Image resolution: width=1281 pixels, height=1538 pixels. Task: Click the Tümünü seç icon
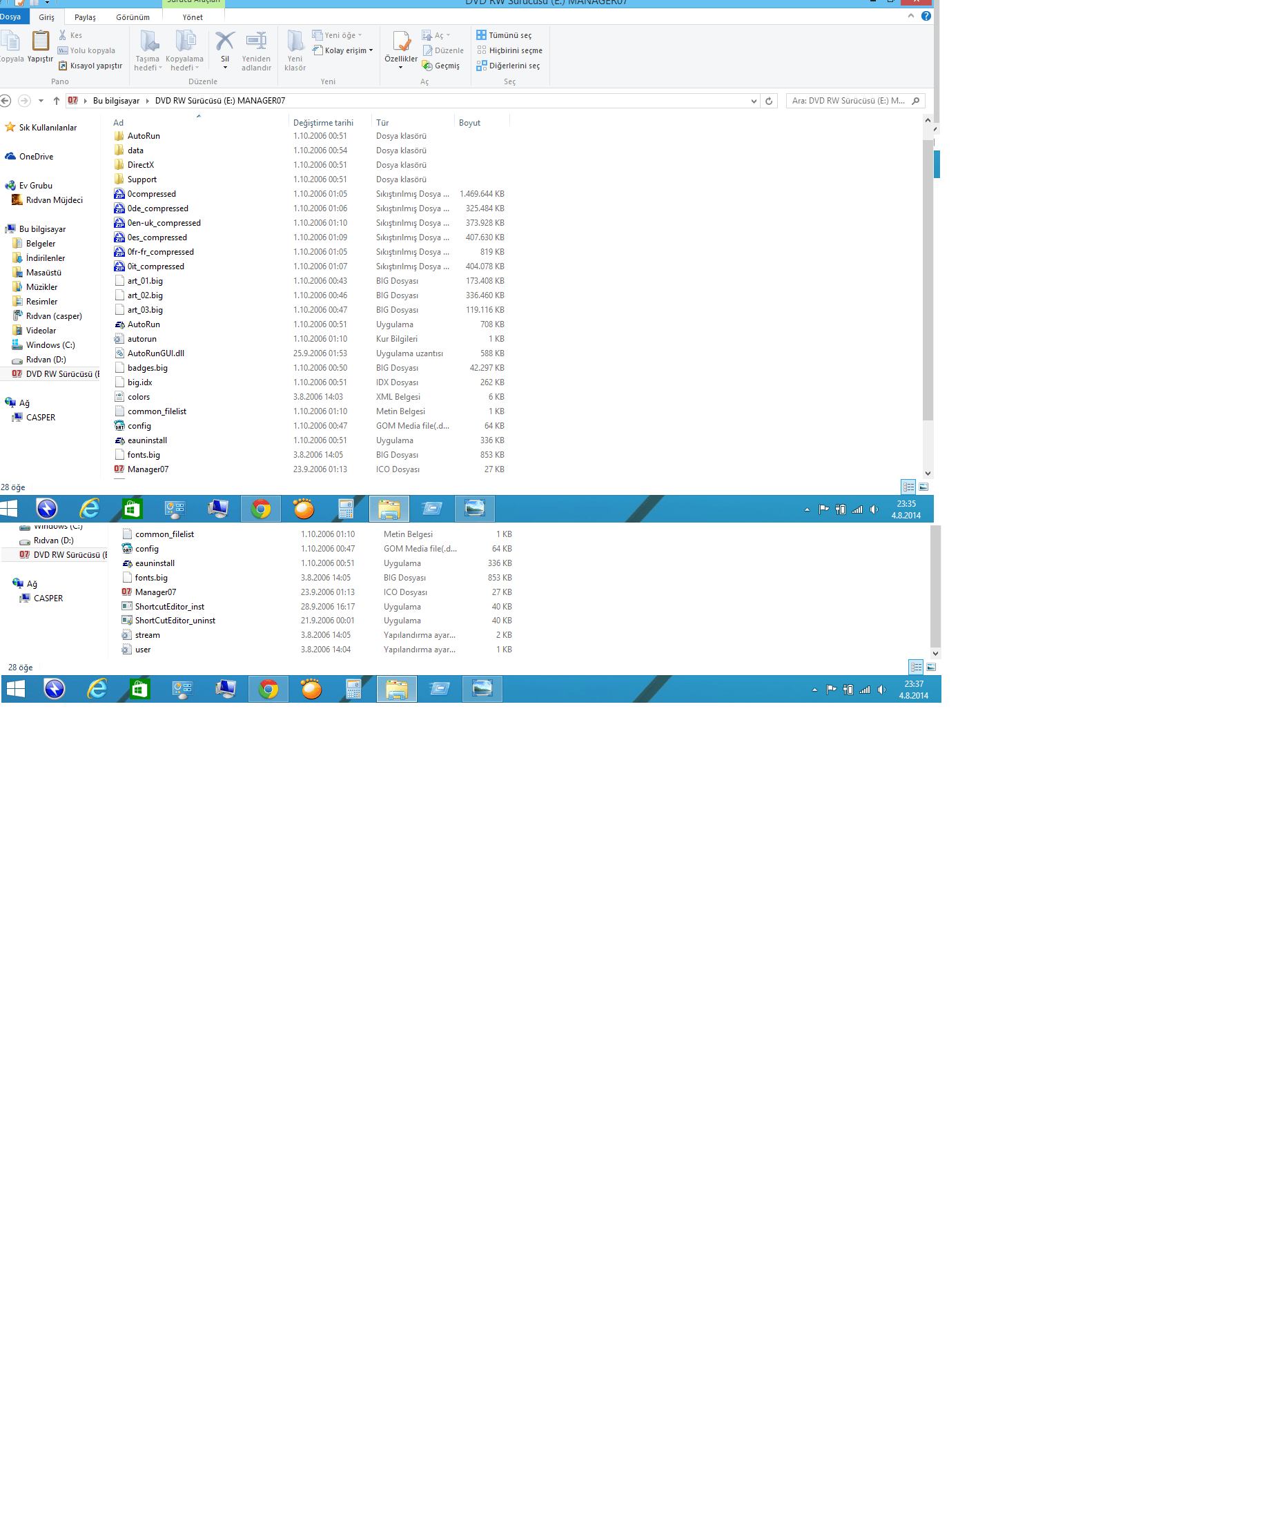click(482, 35)
